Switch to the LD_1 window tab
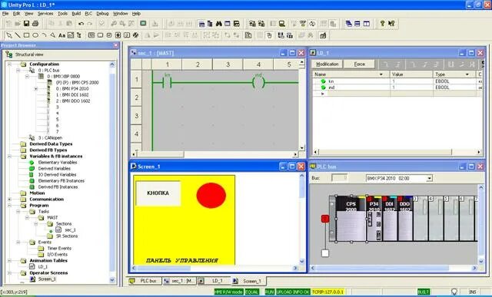This screenshot has width=492, height=297. tap(214, 281)
